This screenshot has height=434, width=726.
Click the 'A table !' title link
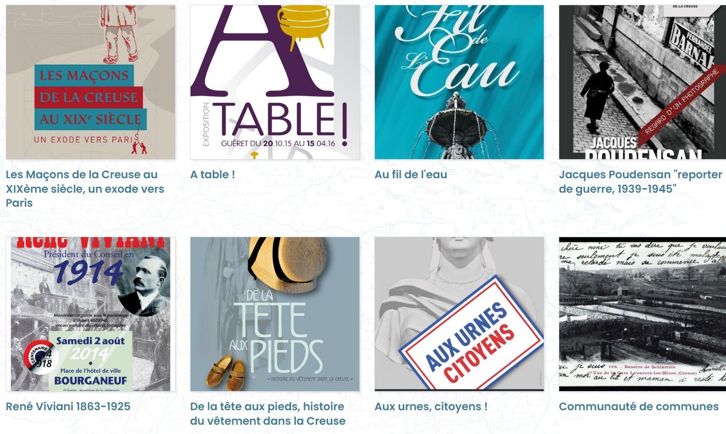click(212, 175)
